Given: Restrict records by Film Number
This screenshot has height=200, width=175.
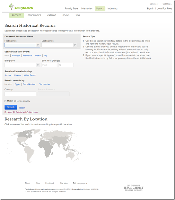Looking at the screenshot, I should click(x=44, y=84).
